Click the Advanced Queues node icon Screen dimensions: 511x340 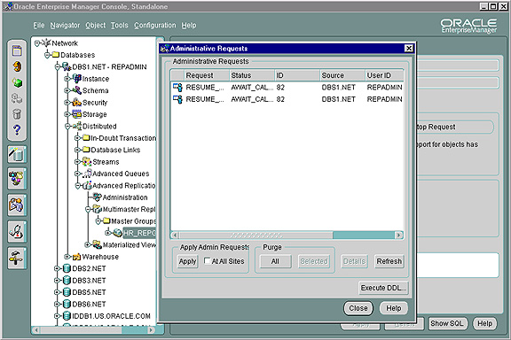[x=87, y=174]
